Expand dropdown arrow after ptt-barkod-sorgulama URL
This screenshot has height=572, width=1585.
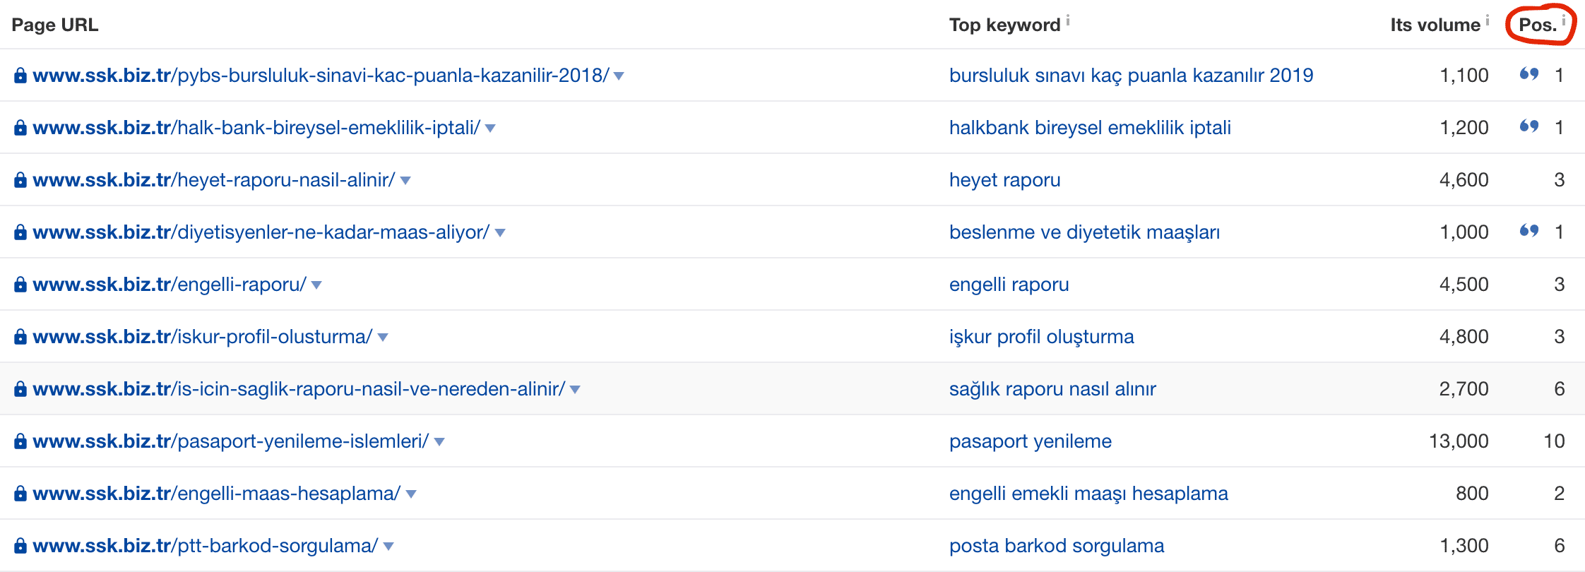coord(388,547)
